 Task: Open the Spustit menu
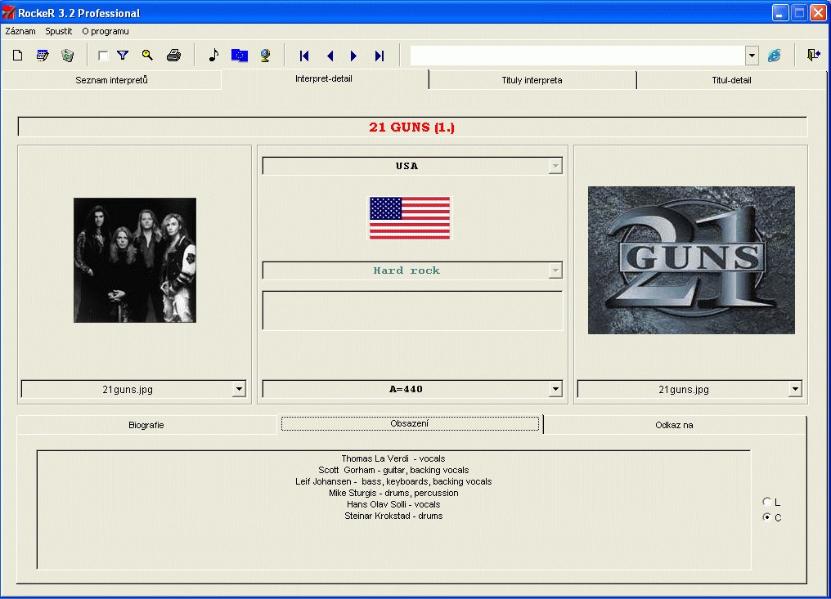point(58,31)
